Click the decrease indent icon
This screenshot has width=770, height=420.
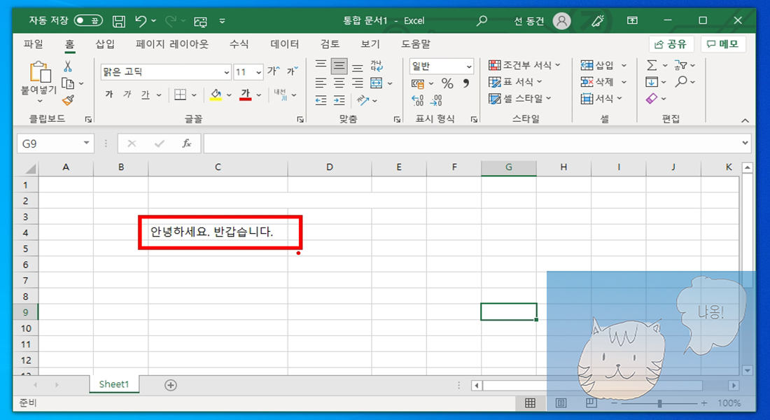point(321,101)
